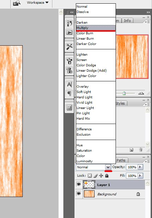The width and height of the screenshot is (152, 218).
Task: Open the History panel icon
Action: [x=69, y=23]
